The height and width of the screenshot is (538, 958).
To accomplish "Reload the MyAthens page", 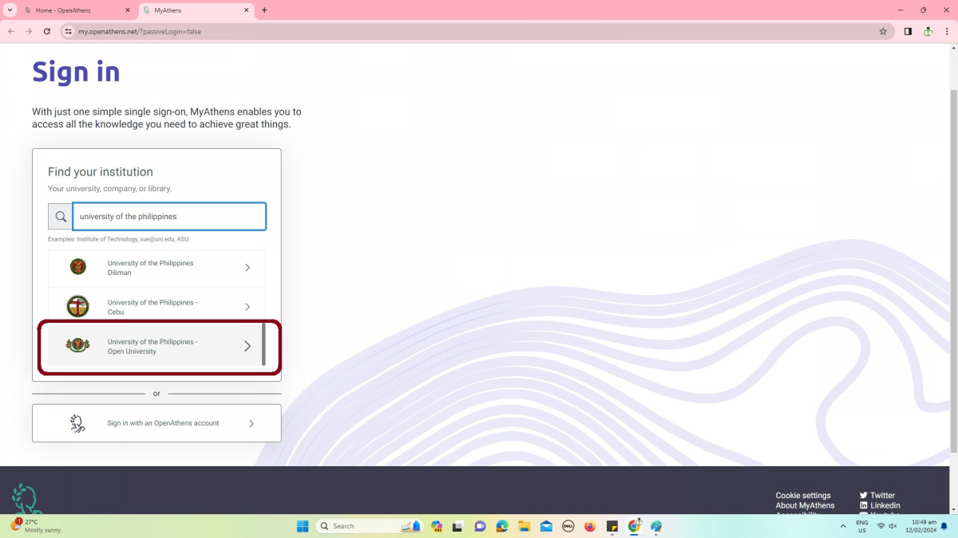I will [x=47, y=31].
